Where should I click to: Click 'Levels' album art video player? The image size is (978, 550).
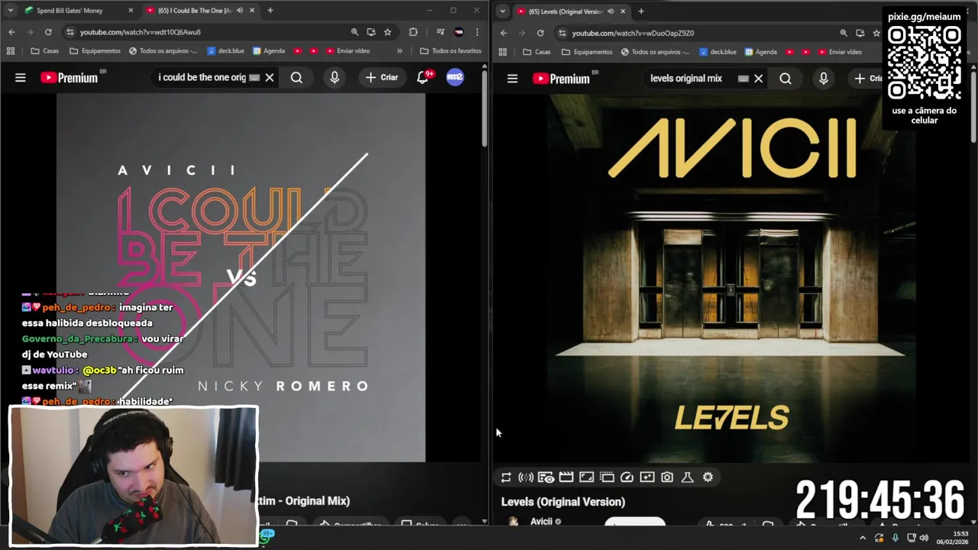click(732, 278)
